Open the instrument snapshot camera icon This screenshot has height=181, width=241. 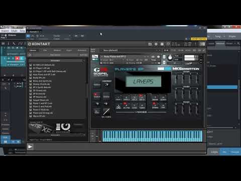click(x=153, y=57)
